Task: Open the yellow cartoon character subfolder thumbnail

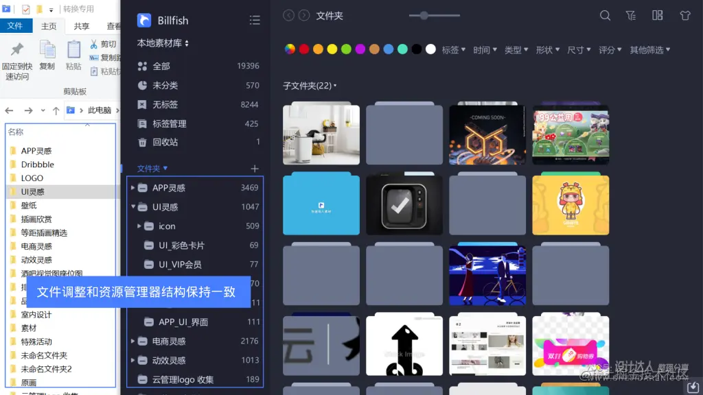Action: [x=571, y=204]
